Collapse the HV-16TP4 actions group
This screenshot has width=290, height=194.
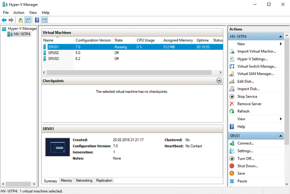point(281,37)
